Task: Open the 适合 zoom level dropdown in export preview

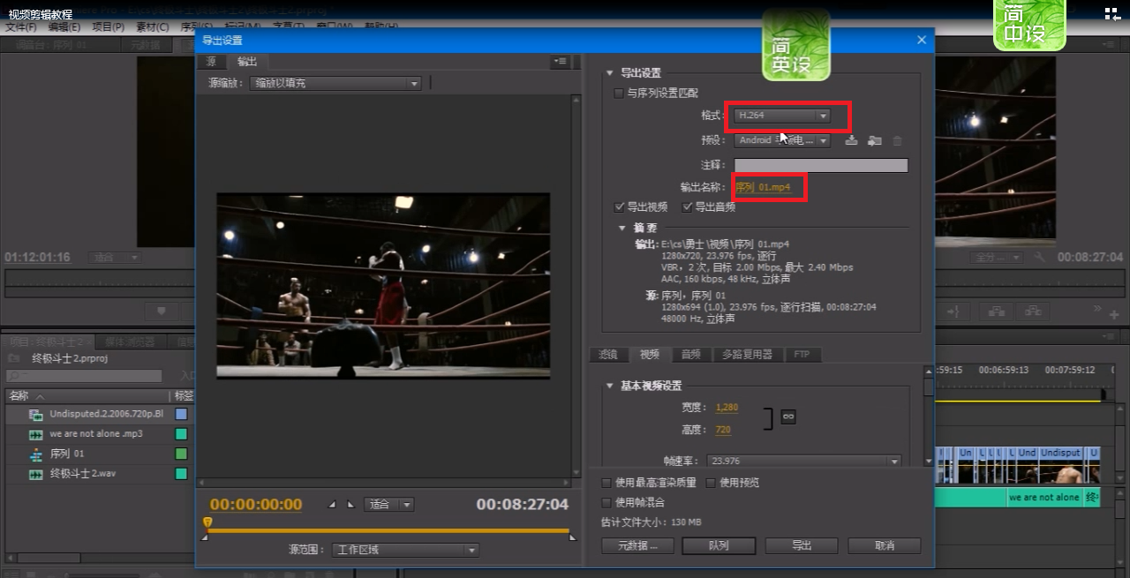Action: (x=389, y=505)
